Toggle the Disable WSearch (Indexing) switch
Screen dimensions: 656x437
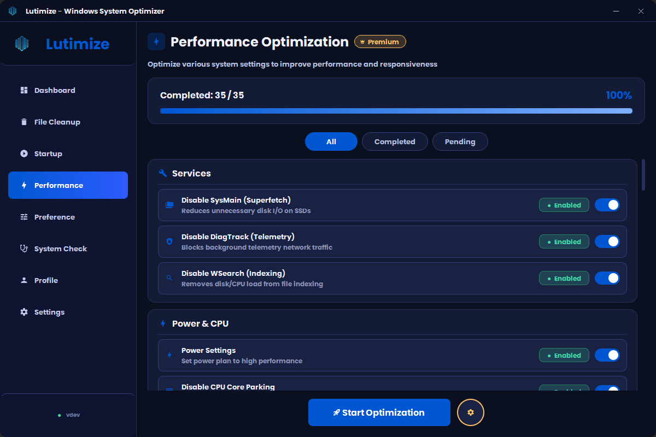click(607, 278)
